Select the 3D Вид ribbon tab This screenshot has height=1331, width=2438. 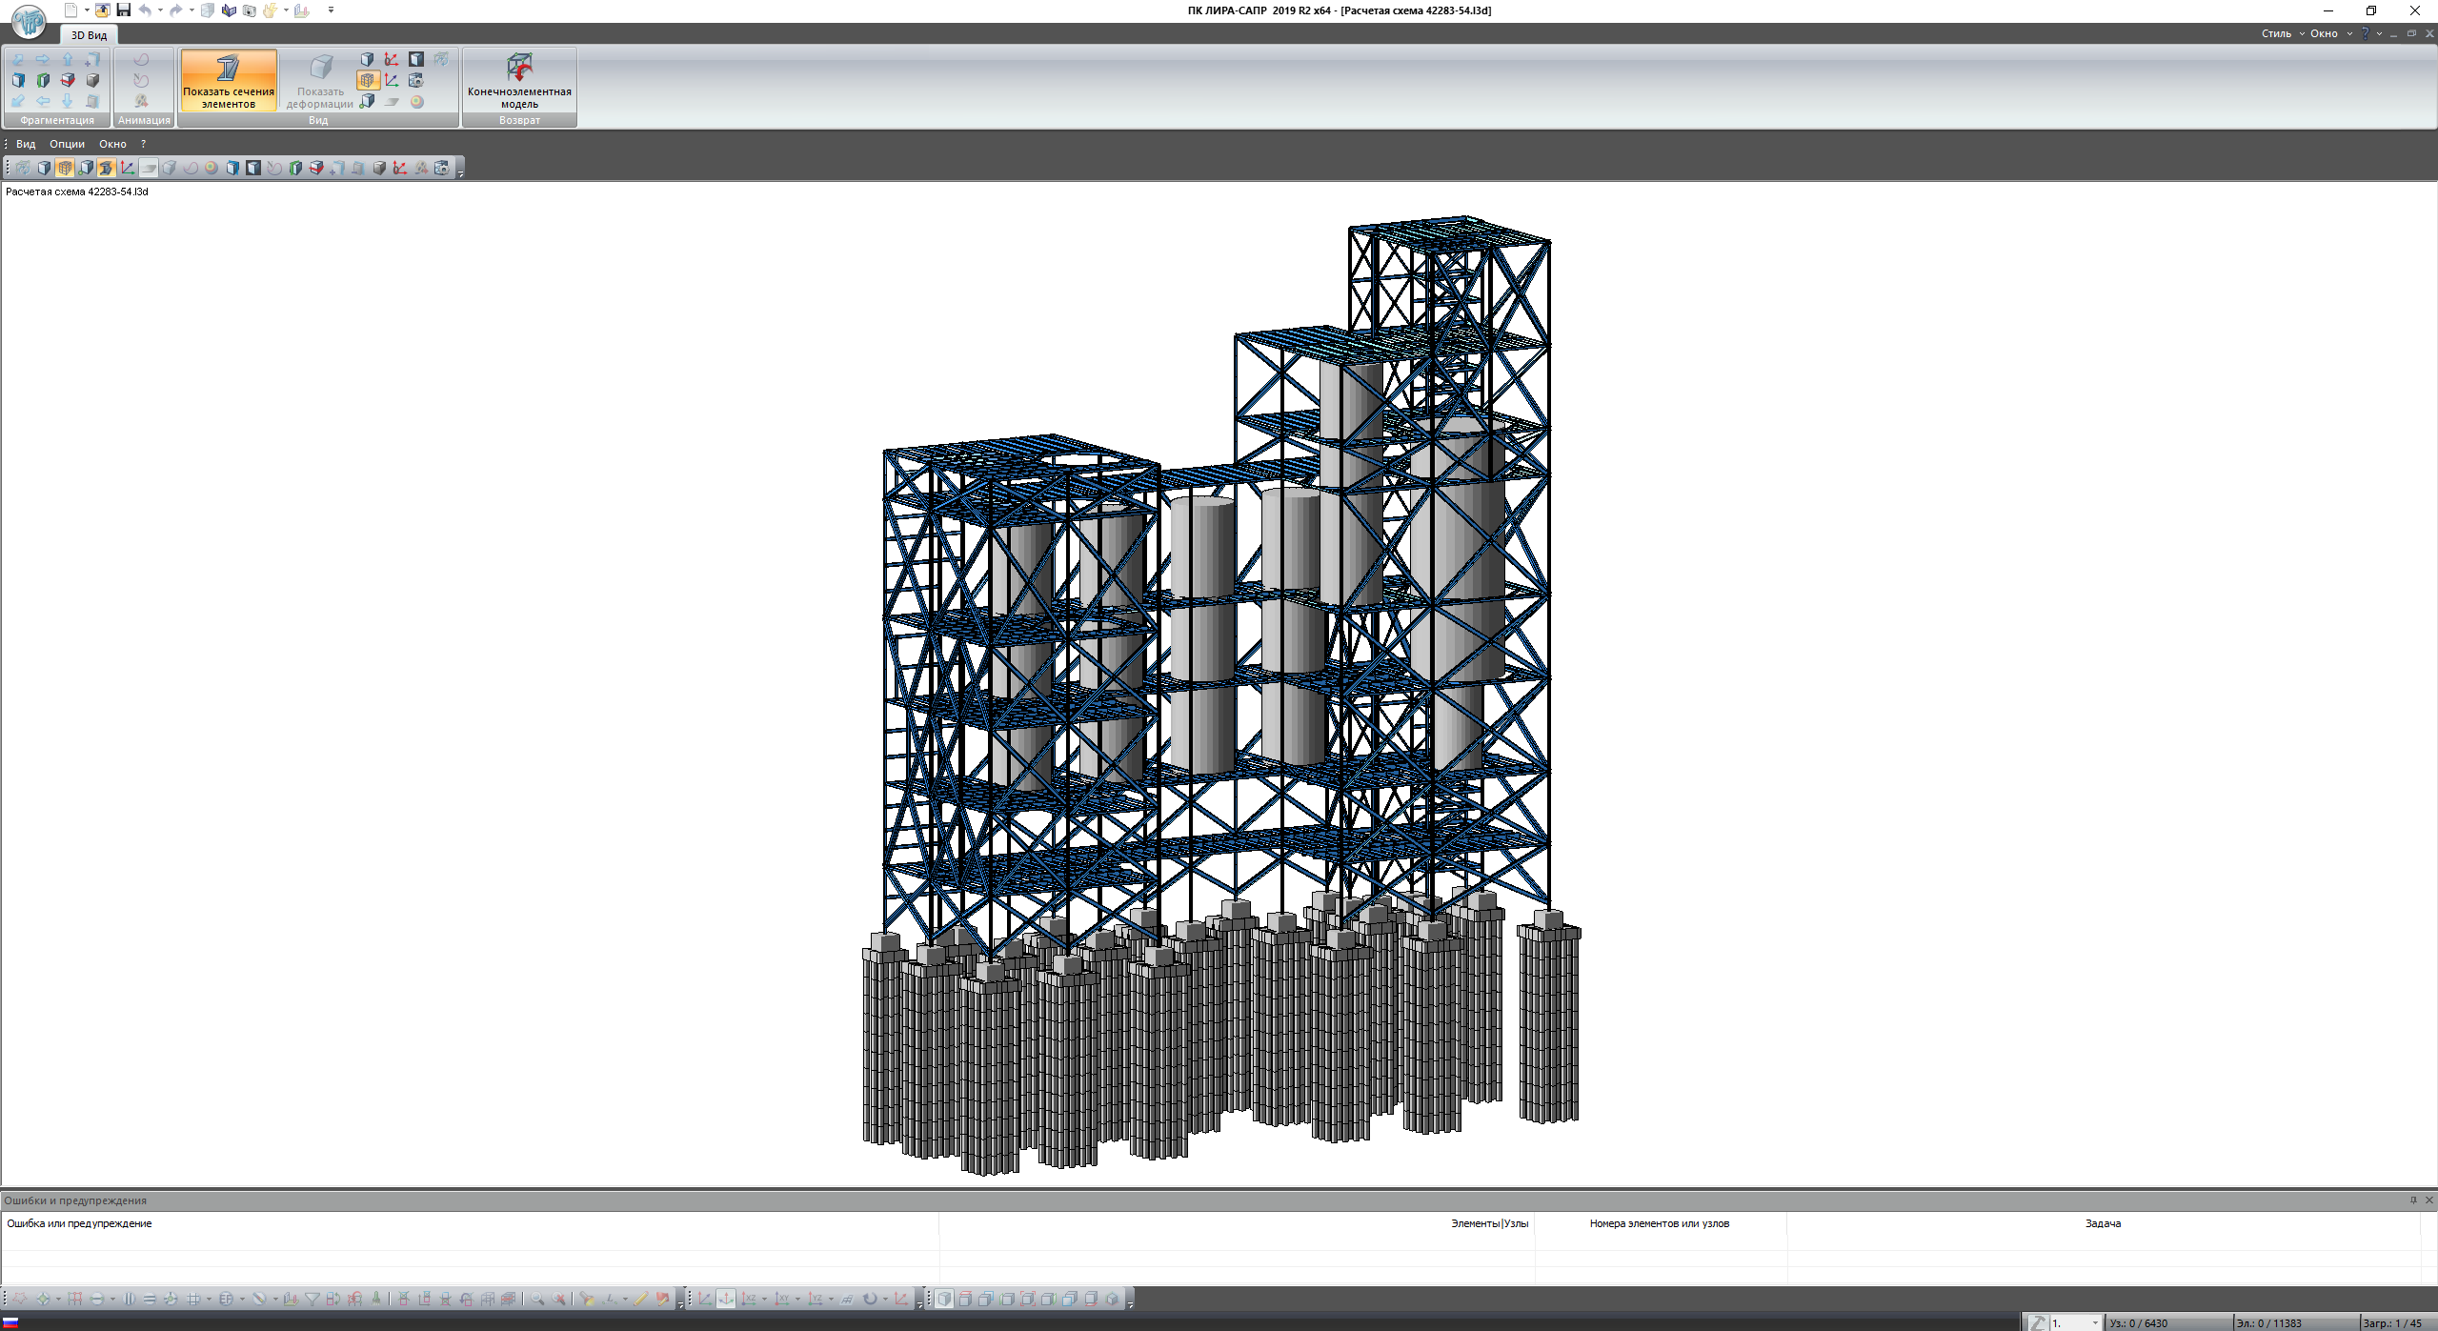click(89, 35)
